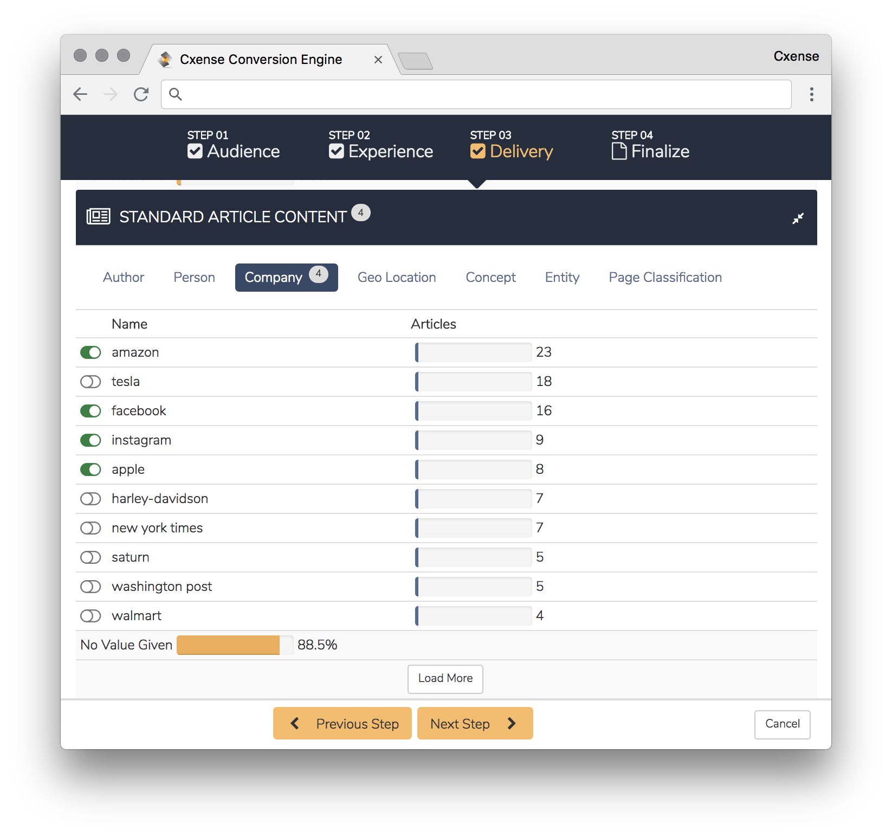892x836 pixels.
Task: Click the Finalize step document icon
Action: coord(619,151)
